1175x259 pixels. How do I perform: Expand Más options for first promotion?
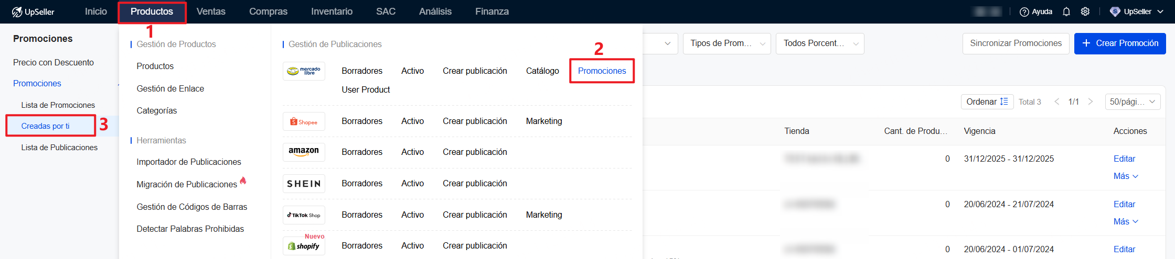click(1125, 176)
